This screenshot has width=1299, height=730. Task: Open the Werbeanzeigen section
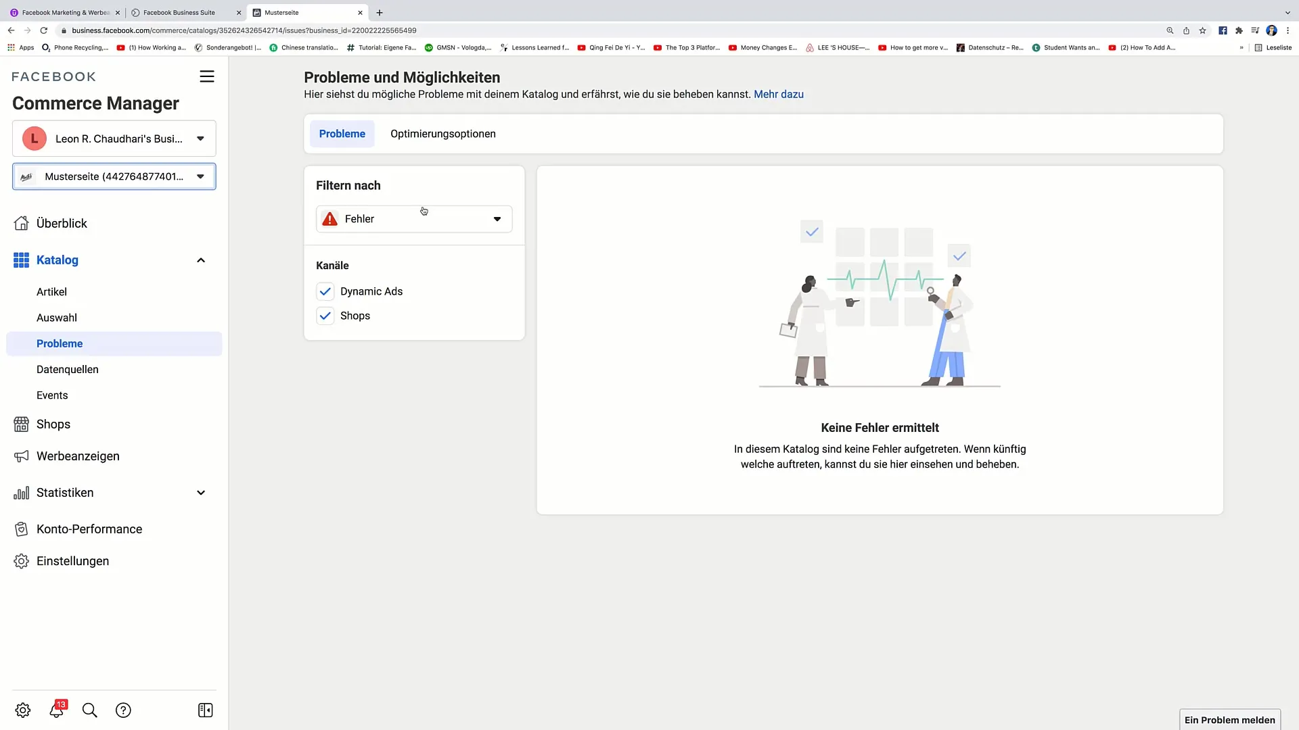point(78,456)
